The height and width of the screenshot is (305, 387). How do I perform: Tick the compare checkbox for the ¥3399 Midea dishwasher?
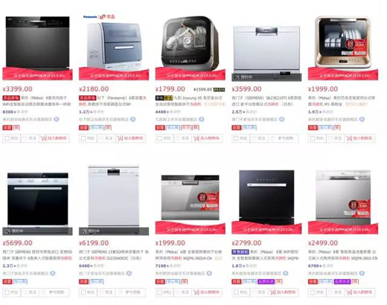(7, 138)
